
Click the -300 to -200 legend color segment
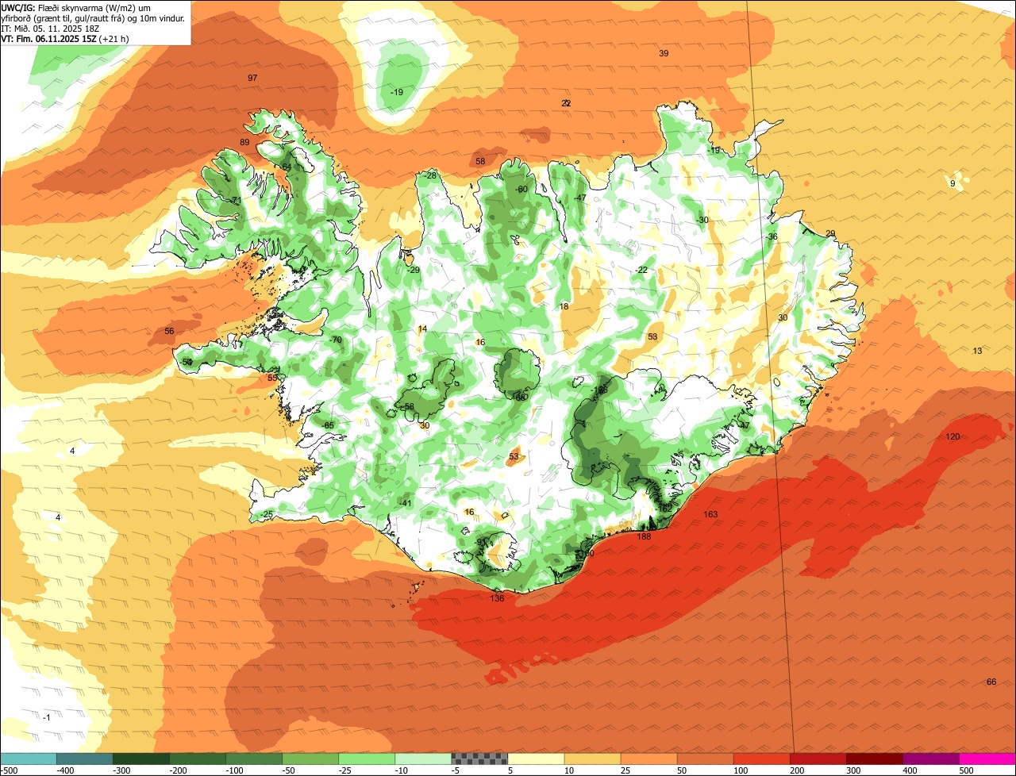coord(140,759)
